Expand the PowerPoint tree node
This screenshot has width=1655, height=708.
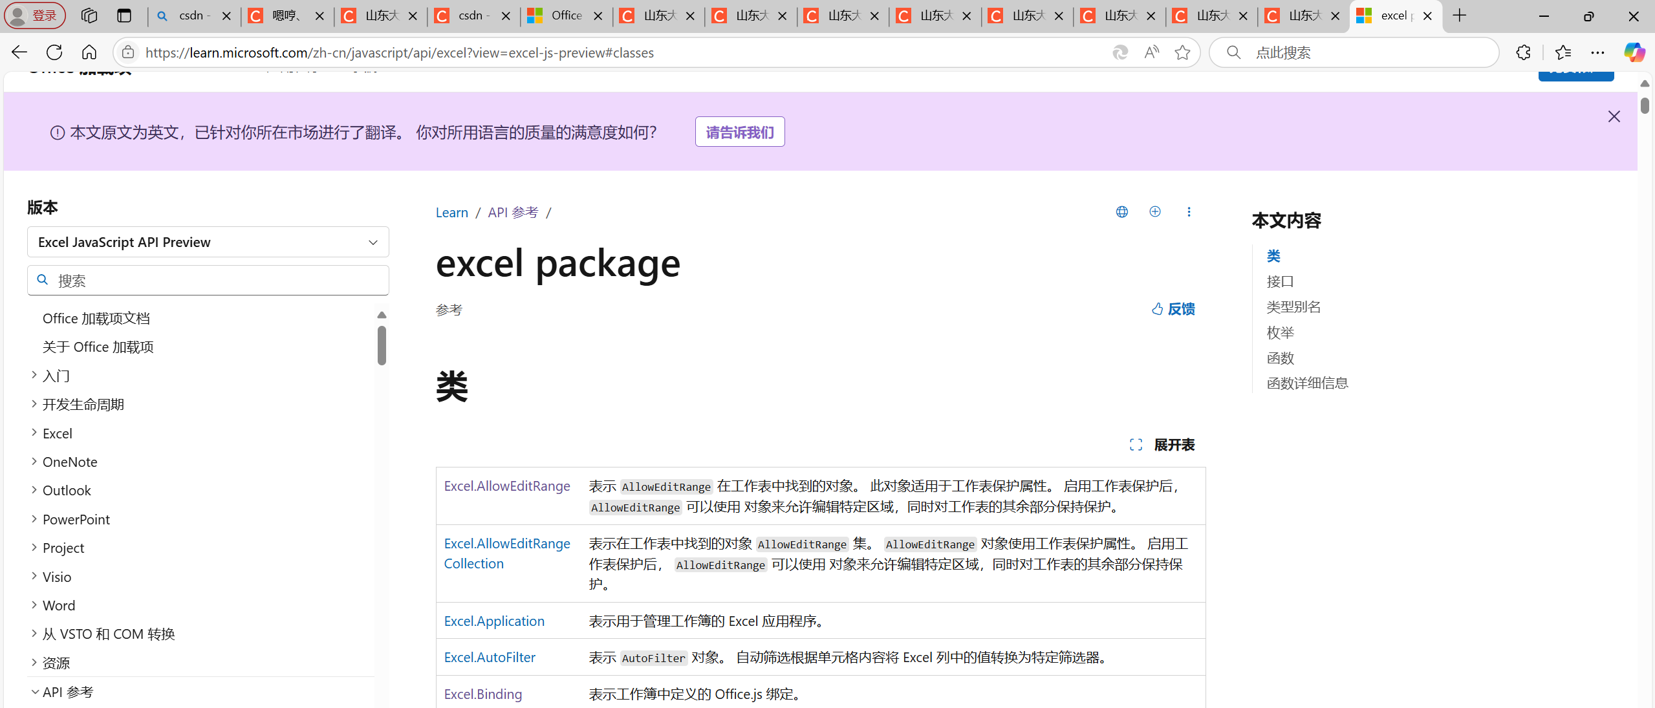tap(34, 519)
